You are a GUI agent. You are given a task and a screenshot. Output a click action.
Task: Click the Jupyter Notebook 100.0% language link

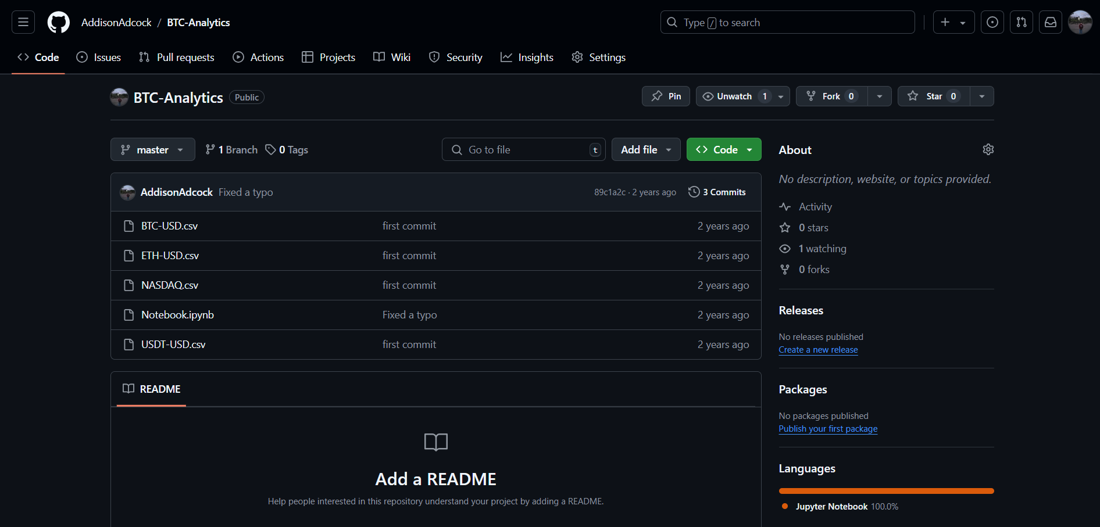(x=847, y=507)
